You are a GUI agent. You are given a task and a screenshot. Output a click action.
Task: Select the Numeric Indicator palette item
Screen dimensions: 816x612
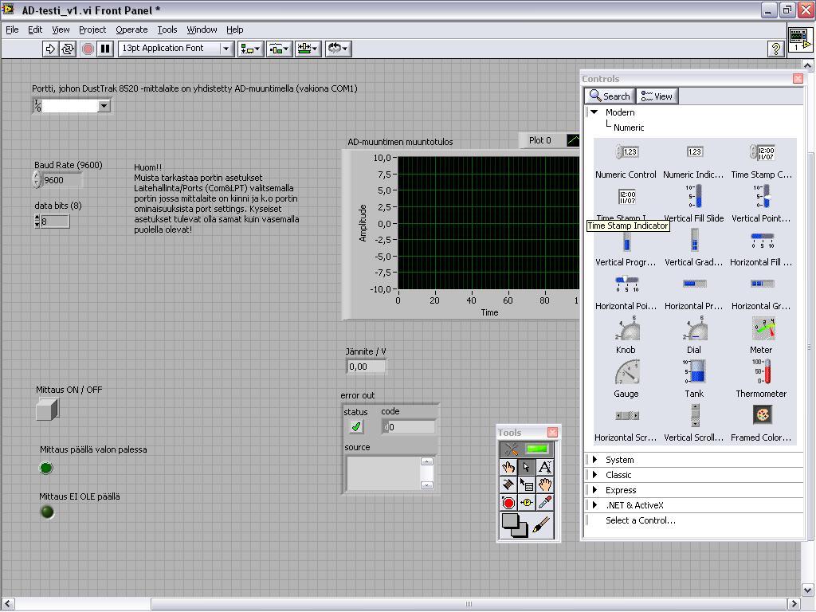pos(694,161)
